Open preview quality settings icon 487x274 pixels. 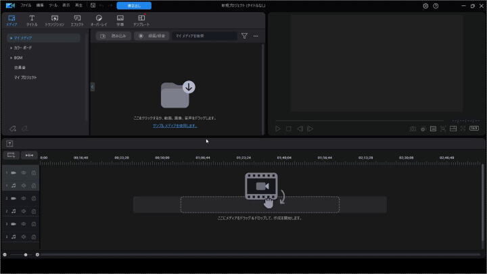423,129
